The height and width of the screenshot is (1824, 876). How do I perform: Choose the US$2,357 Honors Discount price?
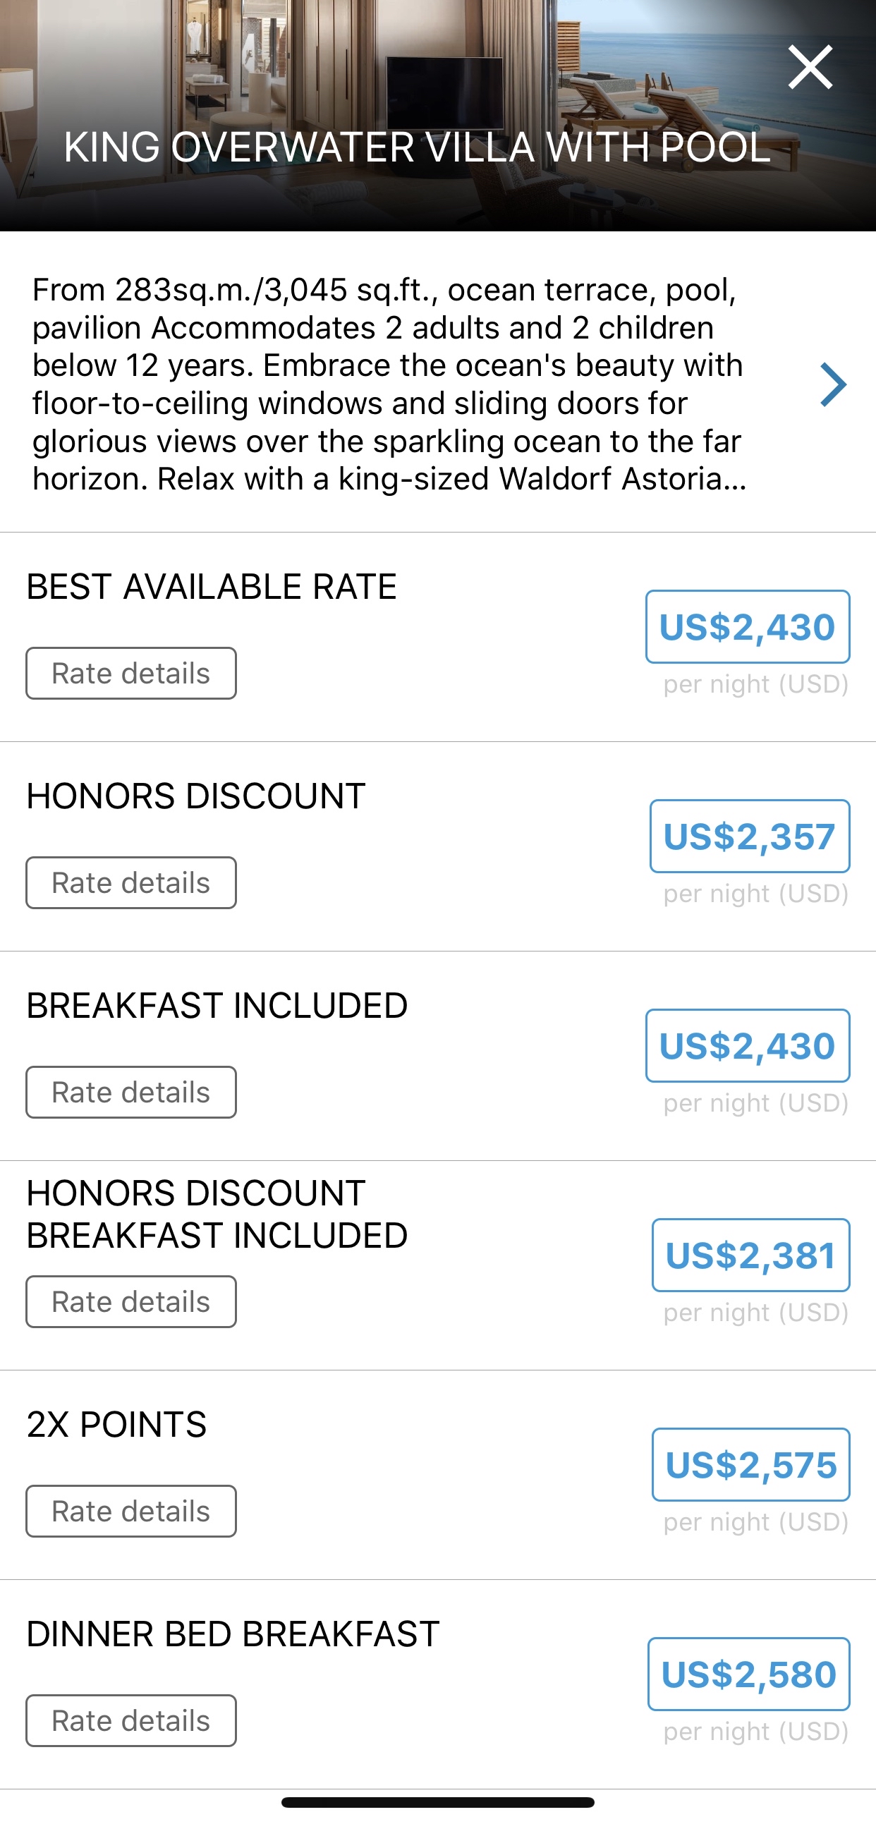coord(749,837)
